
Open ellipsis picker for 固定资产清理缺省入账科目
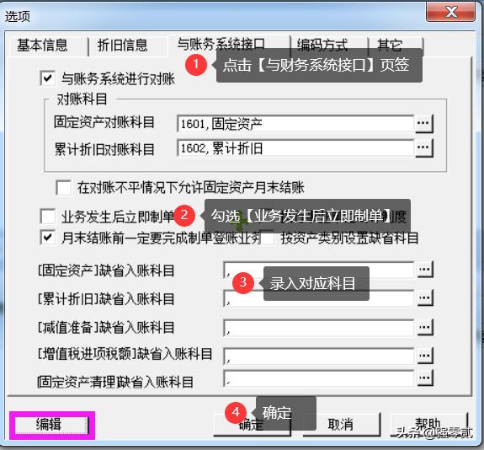point(425,378)
